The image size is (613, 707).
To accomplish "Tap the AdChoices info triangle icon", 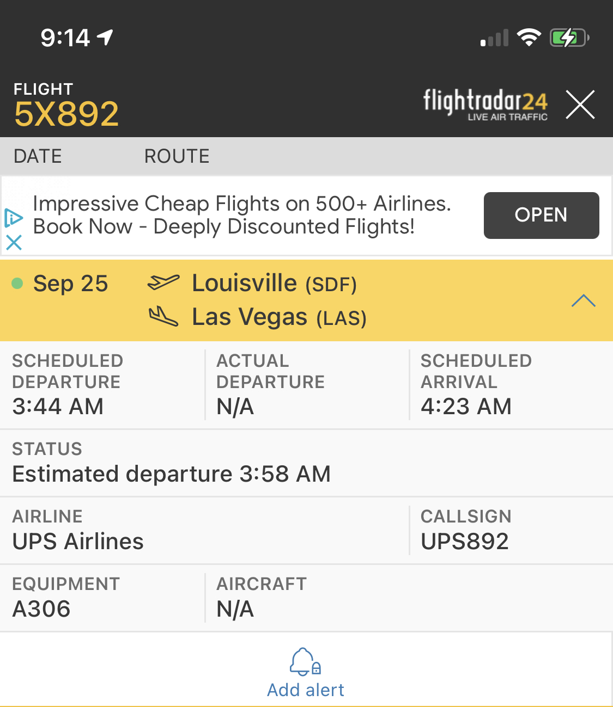I will [14, 218].
